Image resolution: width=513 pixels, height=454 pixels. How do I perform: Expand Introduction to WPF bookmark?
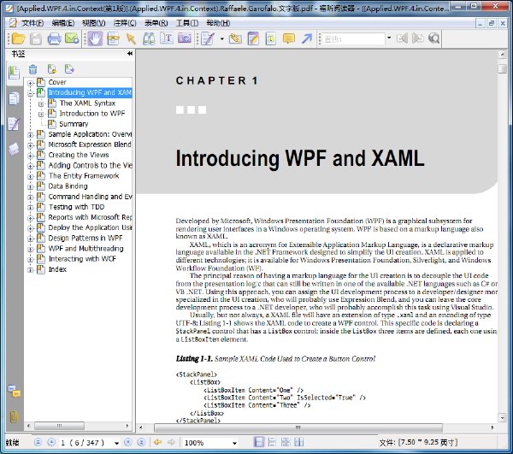click(x=41, y=115)
